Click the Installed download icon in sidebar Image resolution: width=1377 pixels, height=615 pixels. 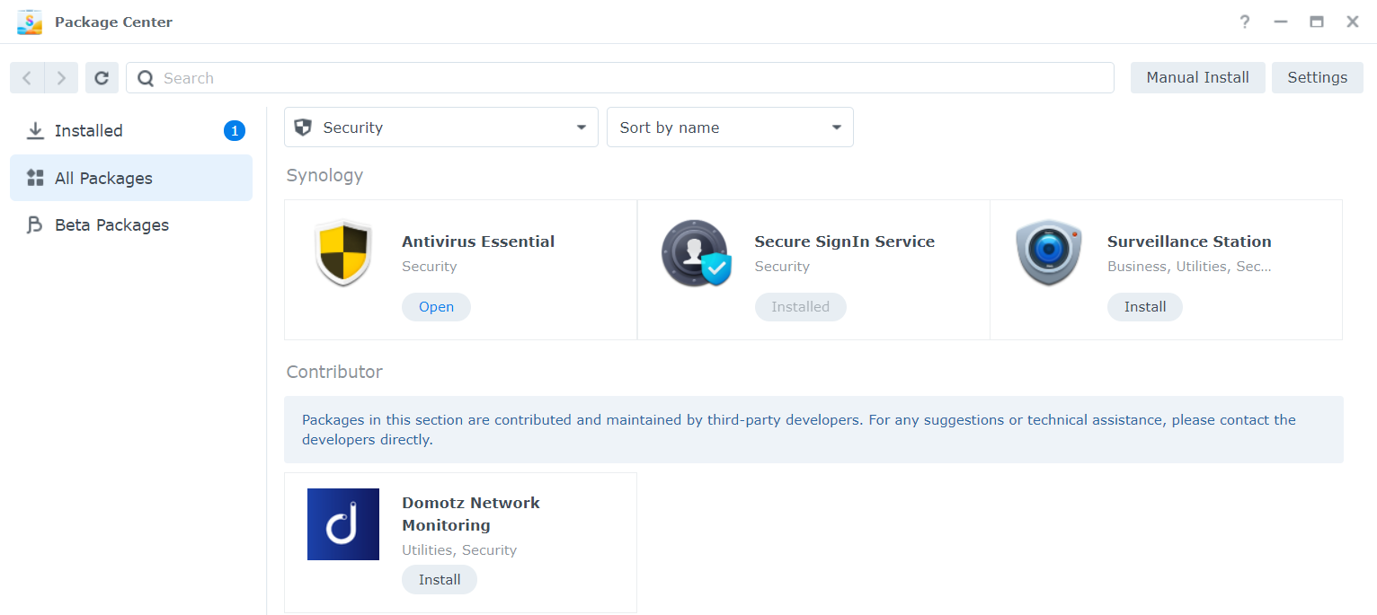[35, 131]
